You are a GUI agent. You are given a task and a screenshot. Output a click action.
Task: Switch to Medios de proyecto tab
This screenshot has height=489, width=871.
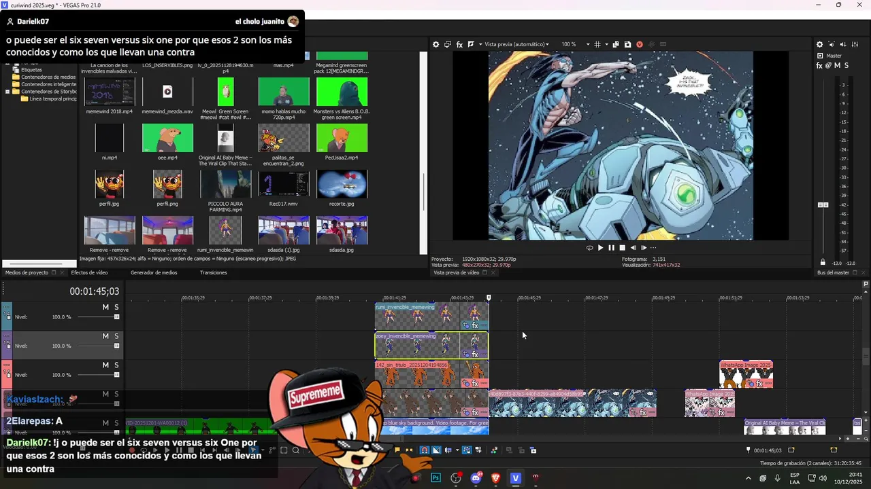point(27,272)
